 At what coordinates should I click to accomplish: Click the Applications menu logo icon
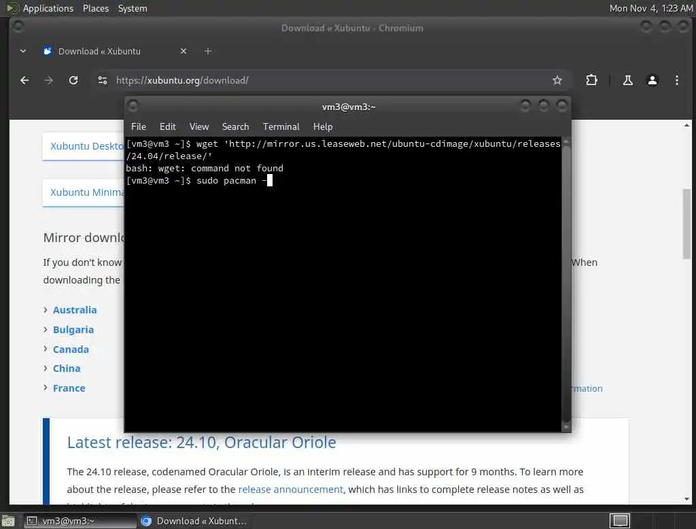[x=12, y=8]
